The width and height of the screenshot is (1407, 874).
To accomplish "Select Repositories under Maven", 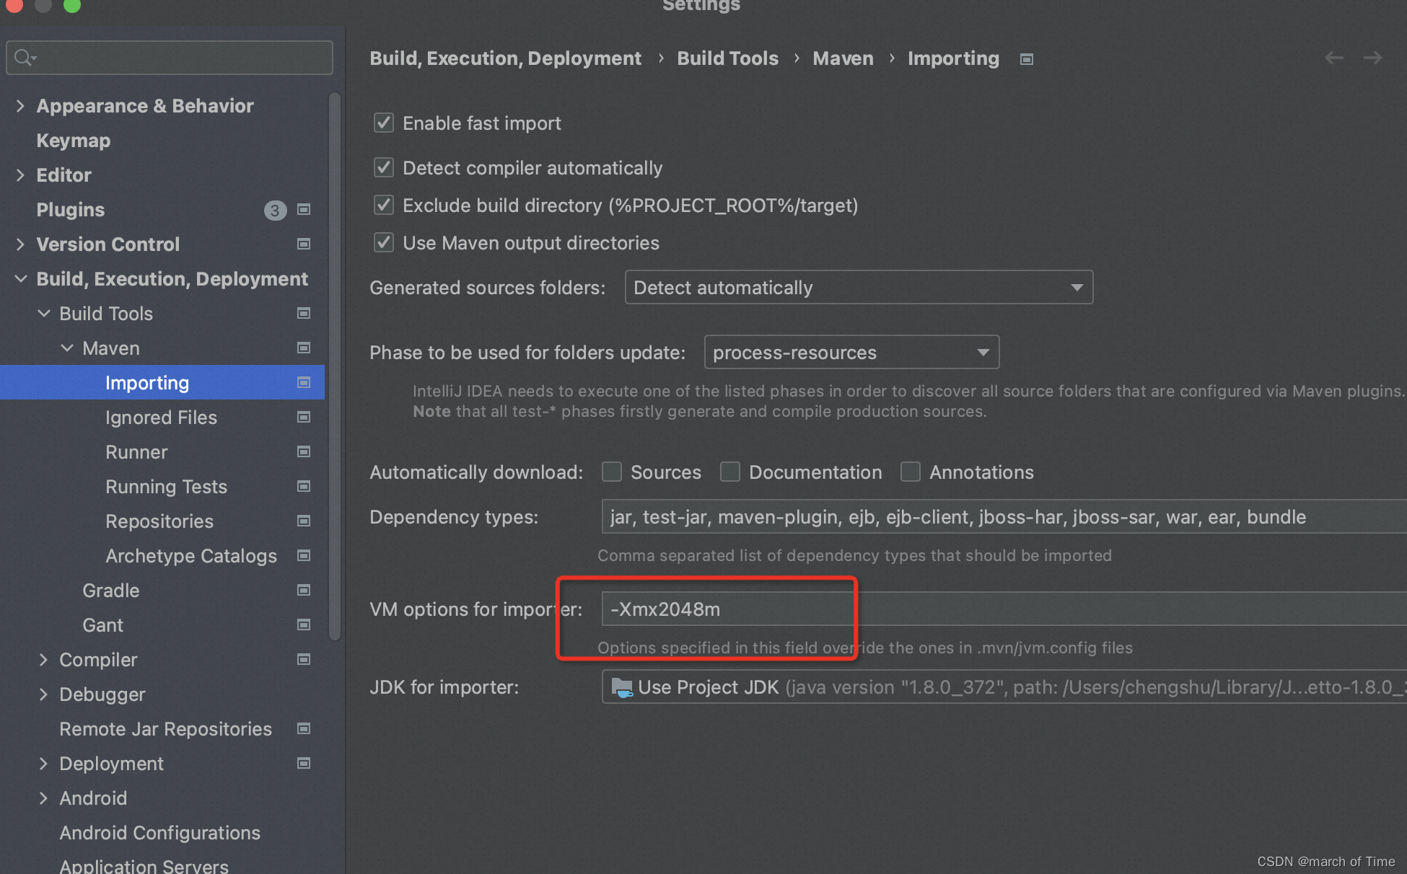I will click(159, 521).
